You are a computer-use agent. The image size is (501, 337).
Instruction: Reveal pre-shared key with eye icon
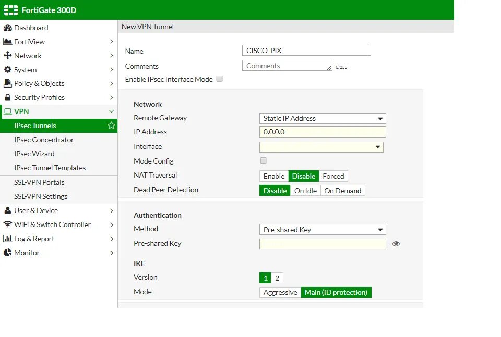coord(396,244)
